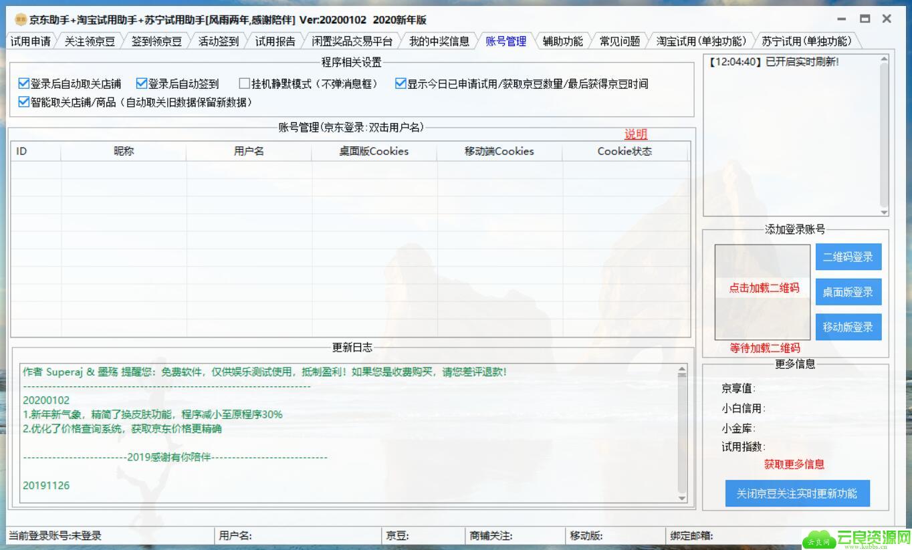
Task: Click 点击加载二维码 in QR box
Action: 764,288
